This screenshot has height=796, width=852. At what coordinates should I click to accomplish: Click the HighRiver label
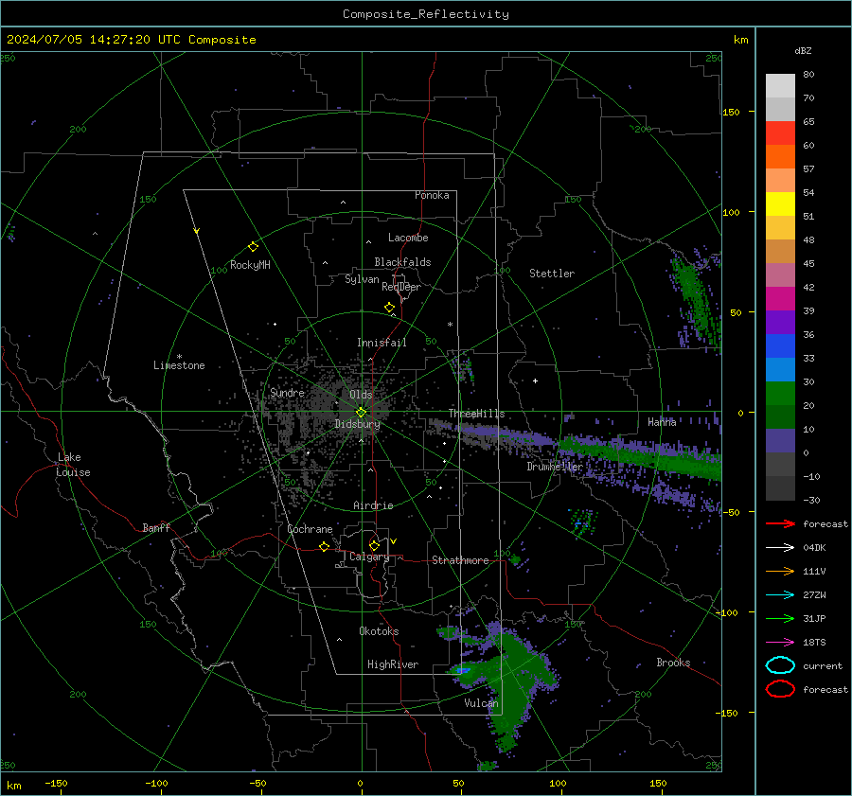393,664
